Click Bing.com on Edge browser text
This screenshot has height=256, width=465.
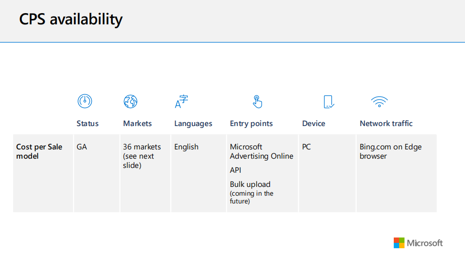click(x=390, y=151)
